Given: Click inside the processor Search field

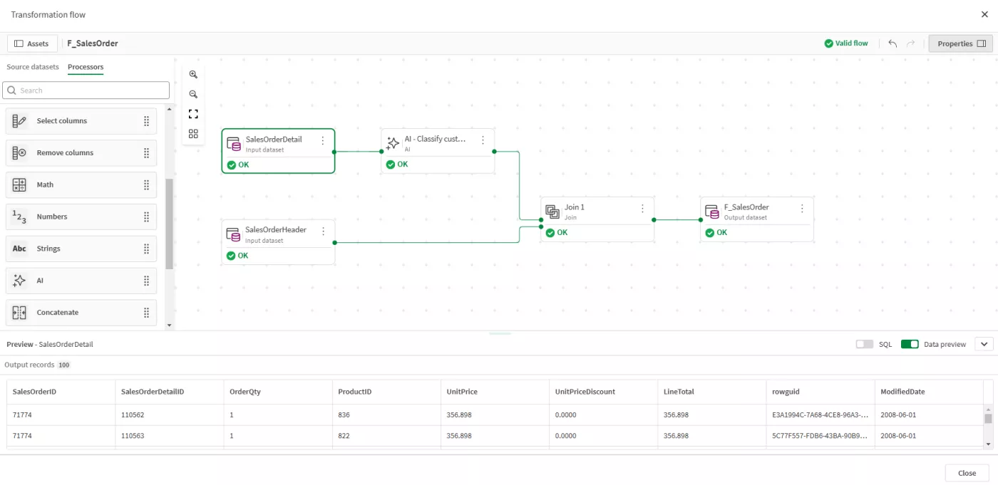Looking at the screenshot, I should point(86,90).
